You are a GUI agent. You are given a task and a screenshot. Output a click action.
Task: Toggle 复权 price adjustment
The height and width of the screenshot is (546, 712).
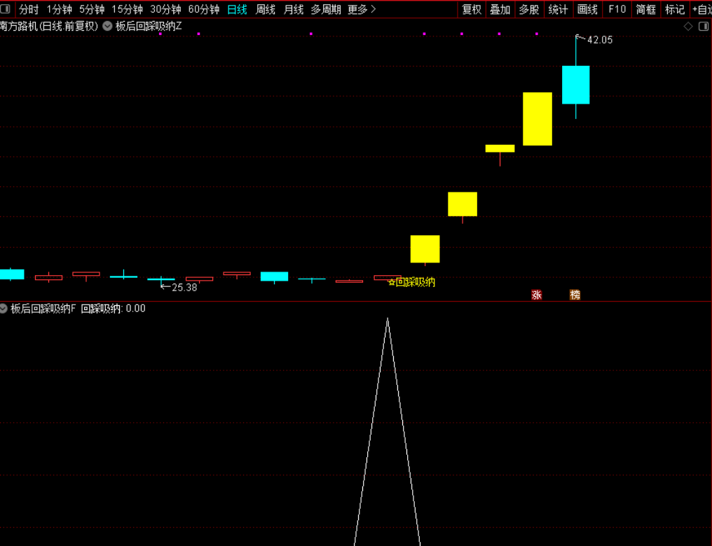click(x=472, y=10)
